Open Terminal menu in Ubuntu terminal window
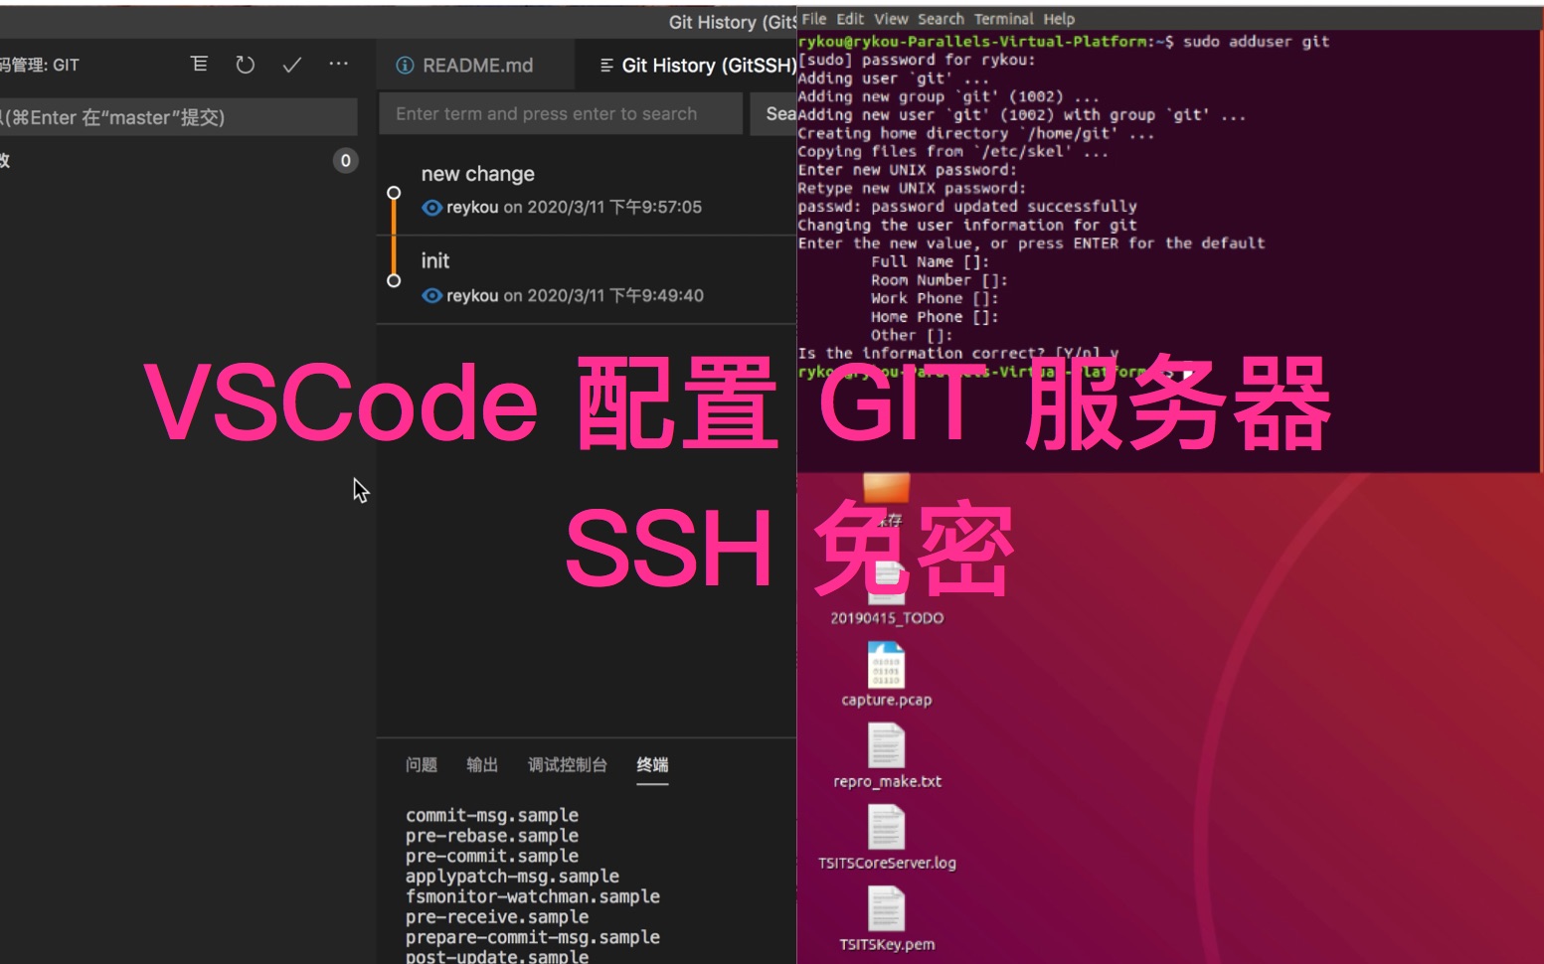This screenshot has height=964, width=1544. pyautogui.click(x=1004, y=19)
